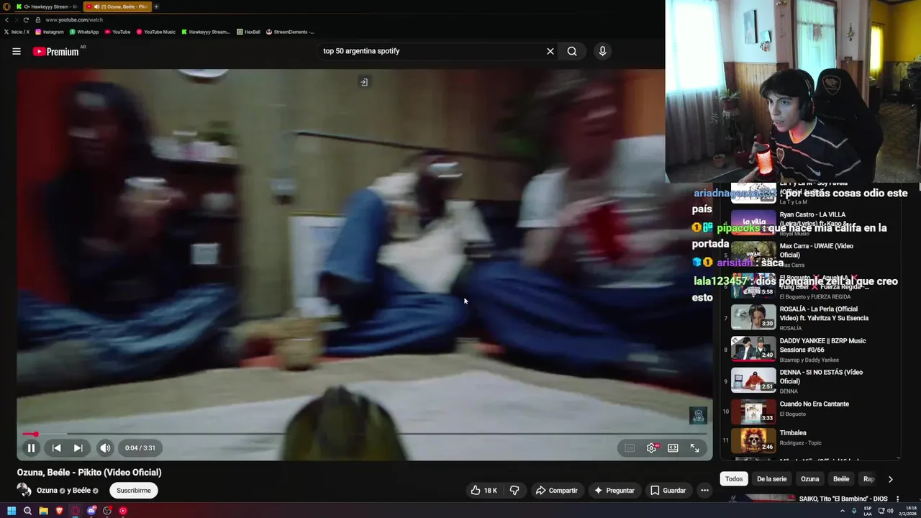The width and height of the screenshot is (921, 518).
Task: Click the channel watermark in video corner
Action: pyautogui.click(x=698, y=416)
